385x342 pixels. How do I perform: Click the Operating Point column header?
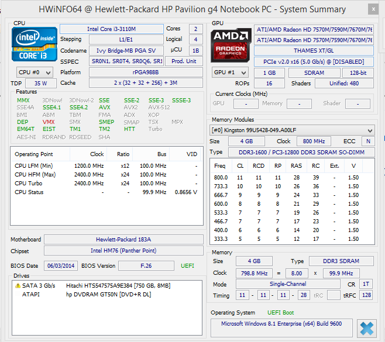(40, 154)
